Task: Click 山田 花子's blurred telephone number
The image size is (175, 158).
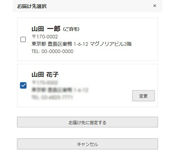Action: [x=52, y=97]
